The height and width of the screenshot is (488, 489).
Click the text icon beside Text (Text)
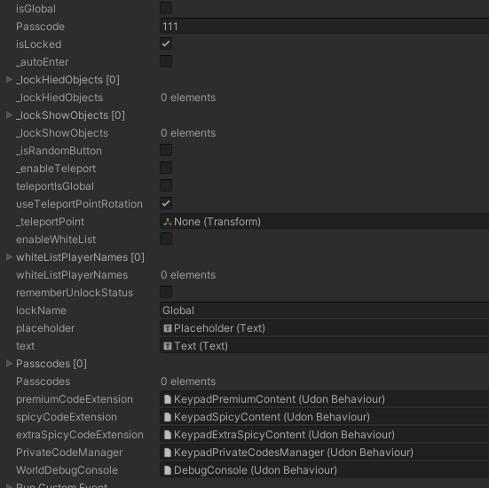pyautogui.click(x=168, y=346)
